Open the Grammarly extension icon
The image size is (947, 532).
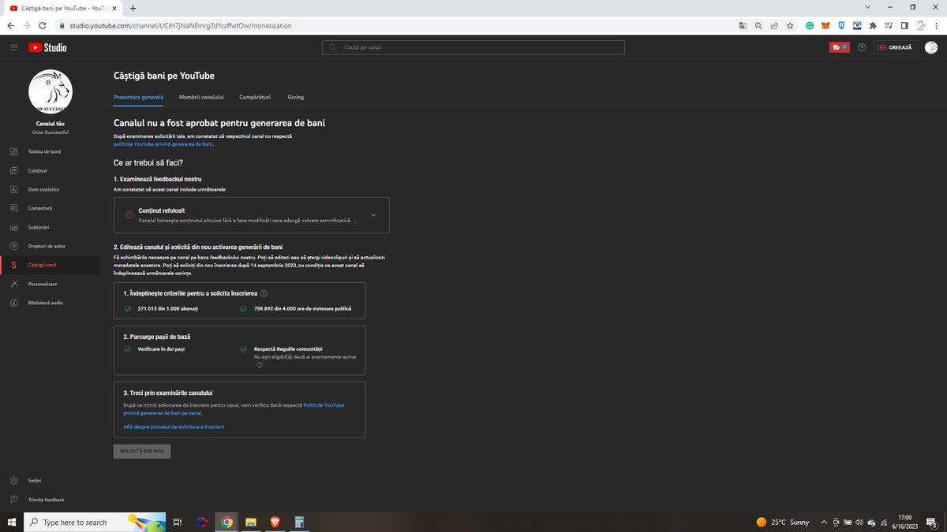810,25
